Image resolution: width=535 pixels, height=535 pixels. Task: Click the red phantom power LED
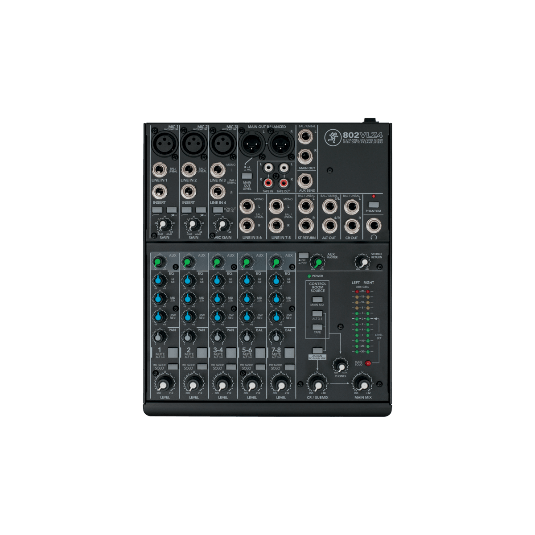(x=374, y=196)
